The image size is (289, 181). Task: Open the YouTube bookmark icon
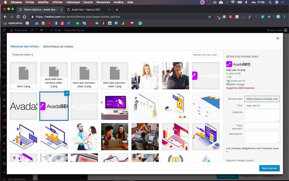tap(49, 23)
